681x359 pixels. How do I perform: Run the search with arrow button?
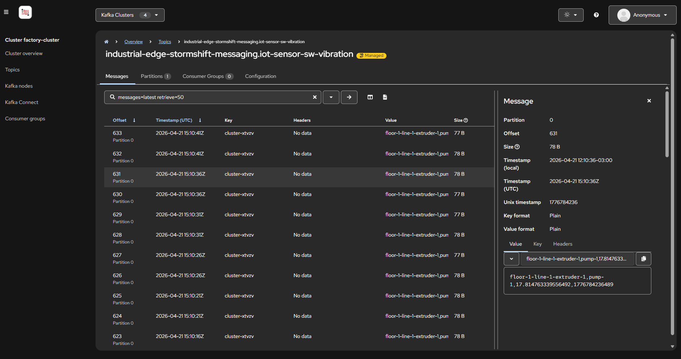coord(349,97)
